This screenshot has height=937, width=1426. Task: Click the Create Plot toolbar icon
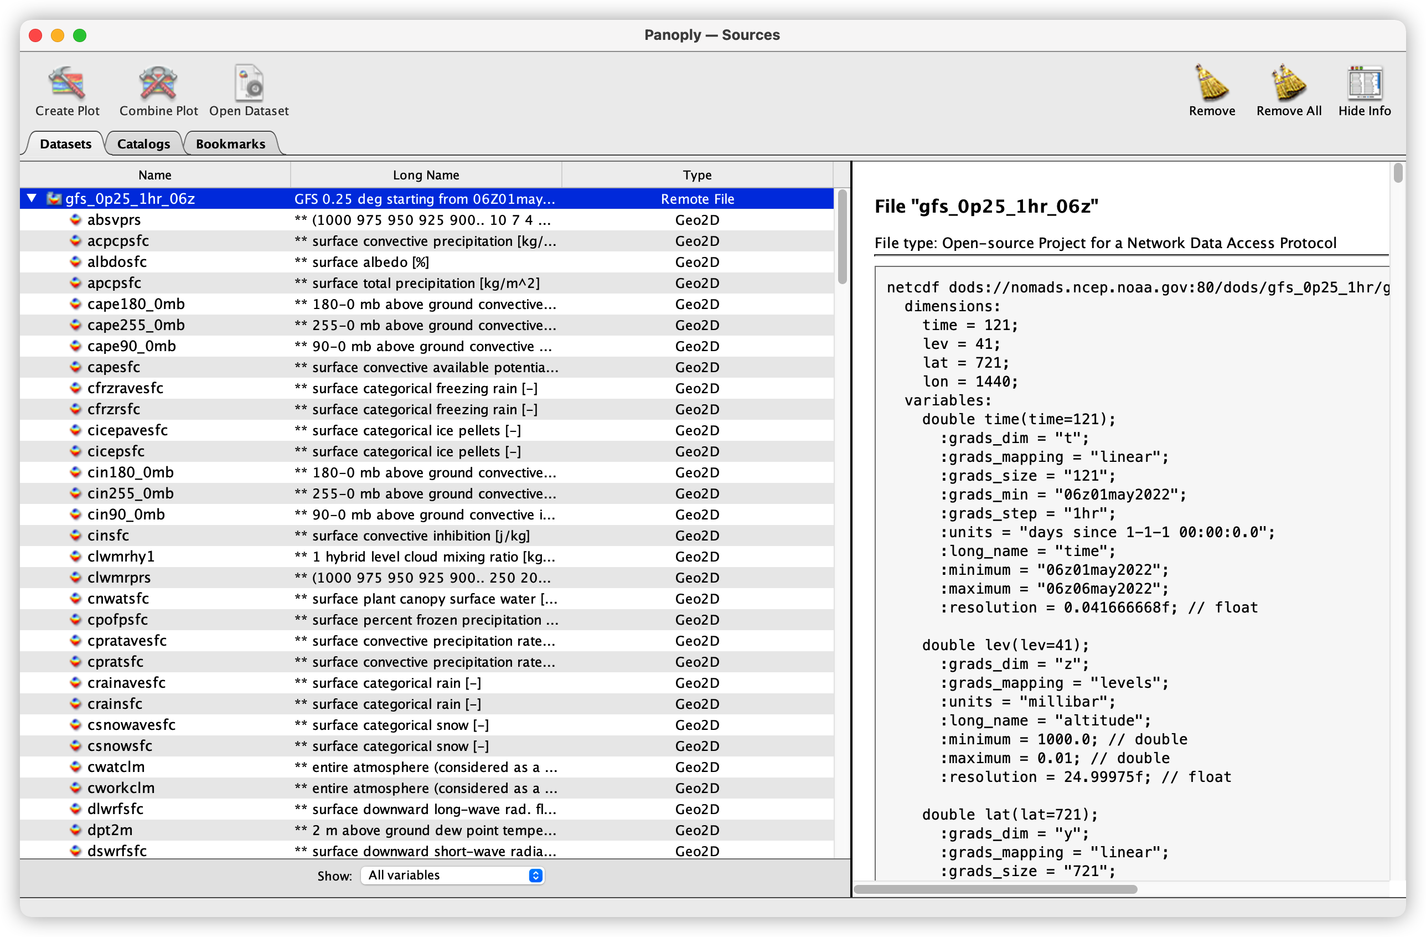click(67, 83)
